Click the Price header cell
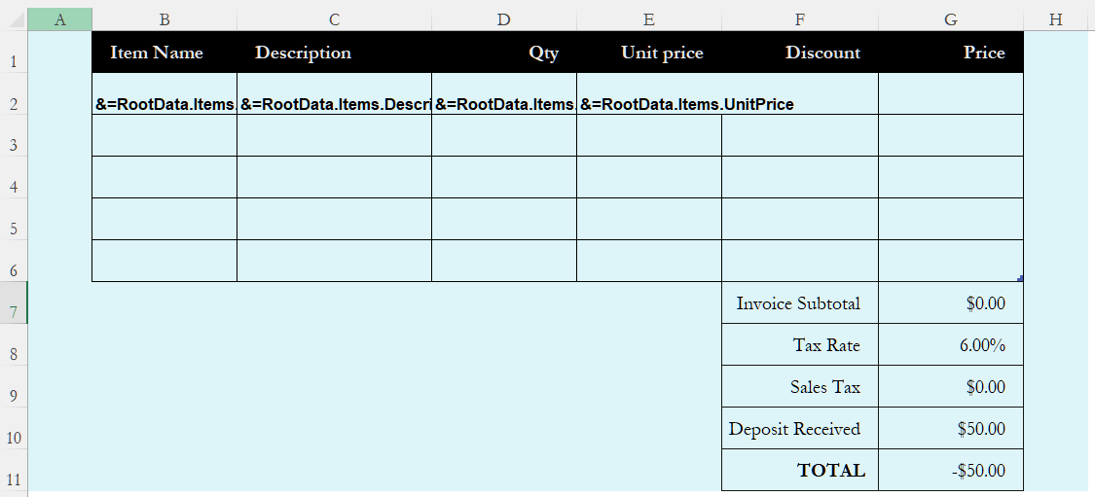Screen dimensions: 1095x497 point(950,53)
